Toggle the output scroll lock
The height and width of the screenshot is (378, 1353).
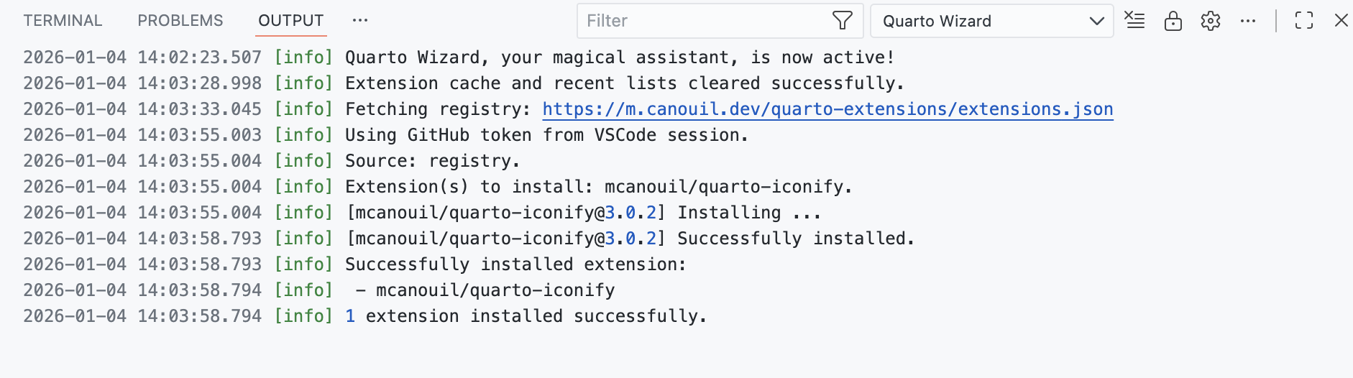(1173, 21)
